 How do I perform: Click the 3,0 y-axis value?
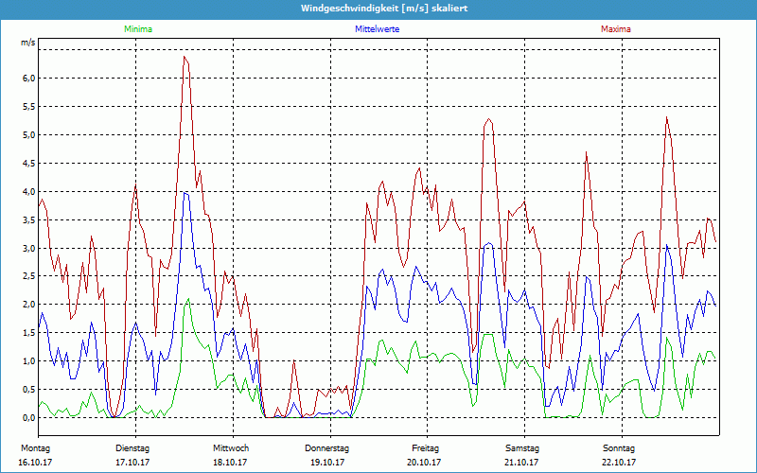click(x=29, y=248)
